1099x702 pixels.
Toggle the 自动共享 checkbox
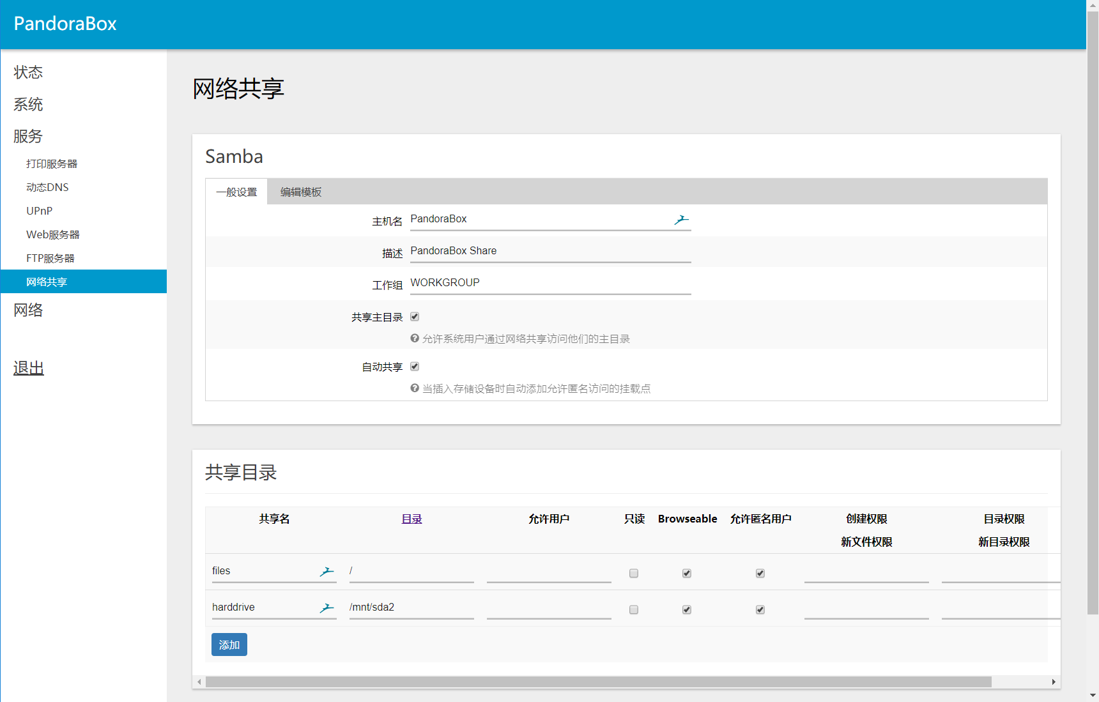pyautogui.click(x=415, y=367)
